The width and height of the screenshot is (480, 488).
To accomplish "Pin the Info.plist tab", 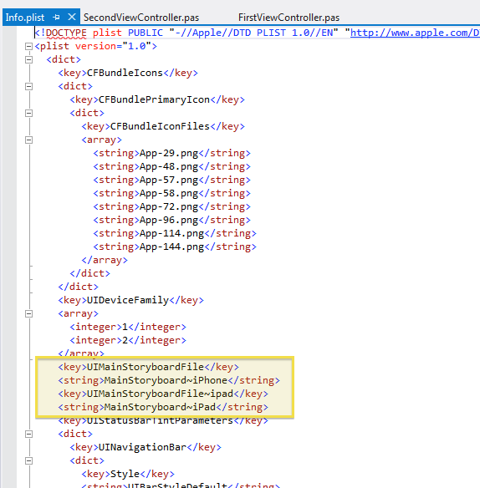I will (x=56, y=17).
